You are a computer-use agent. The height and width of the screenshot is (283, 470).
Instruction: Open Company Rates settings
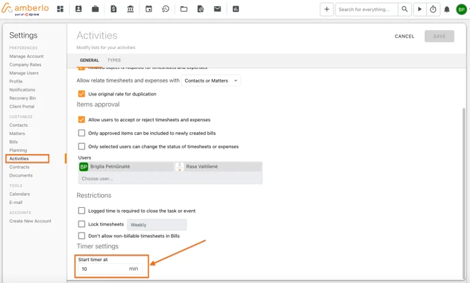click(25, 65)
